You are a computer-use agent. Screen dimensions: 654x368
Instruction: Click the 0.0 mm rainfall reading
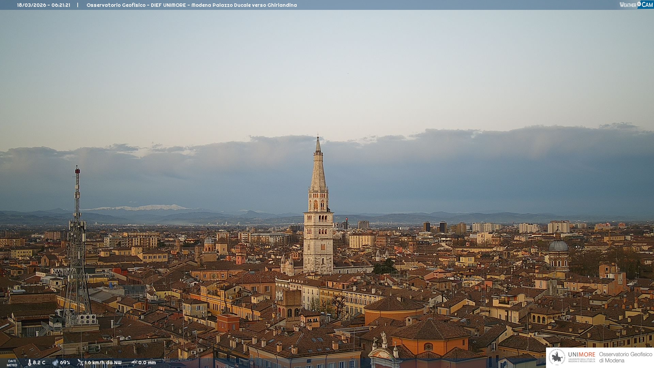[x=147, y=363]
